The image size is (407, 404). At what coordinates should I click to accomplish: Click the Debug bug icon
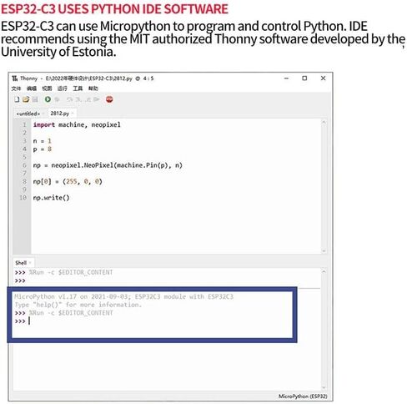click(58, 99)
